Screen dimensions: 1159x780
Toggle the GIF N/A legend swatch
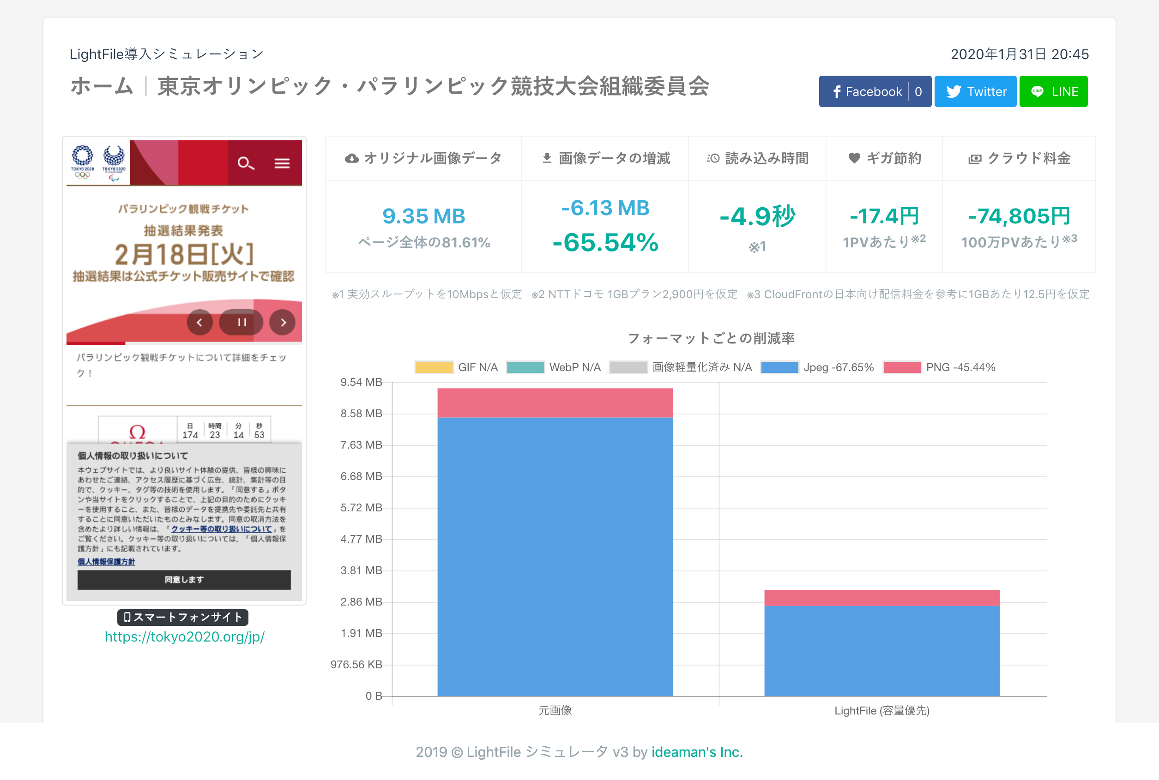point(434,367)
